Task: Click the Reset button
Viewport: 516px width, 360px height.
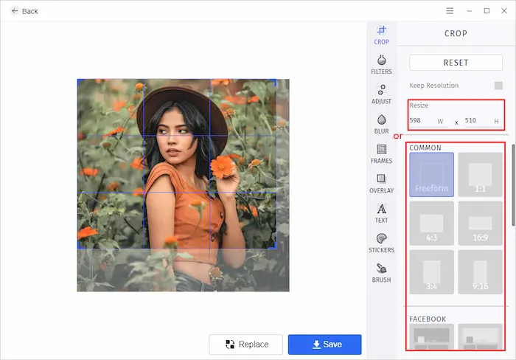Action: (x=456, y=63)
